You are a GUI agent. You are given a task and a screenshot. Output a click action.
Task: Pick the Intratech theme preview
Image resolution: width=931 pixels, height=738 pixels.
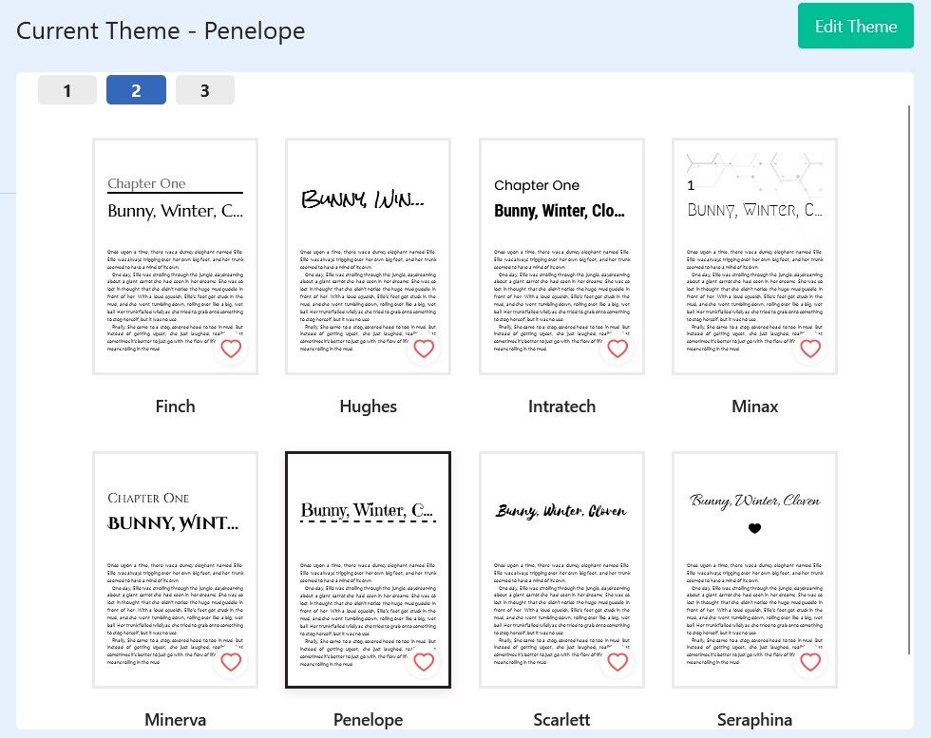click(x=561, y=256)
